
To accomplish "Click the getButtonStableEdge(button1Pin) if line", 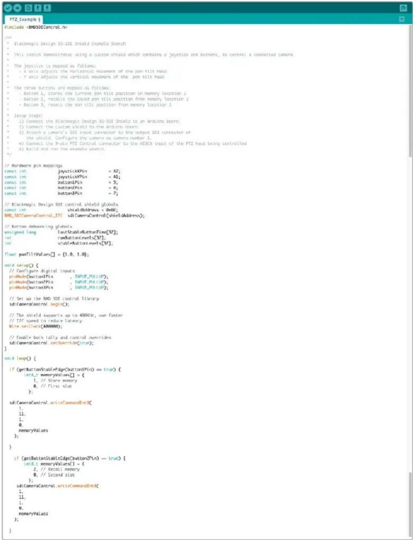I will [x=65, y=369].
